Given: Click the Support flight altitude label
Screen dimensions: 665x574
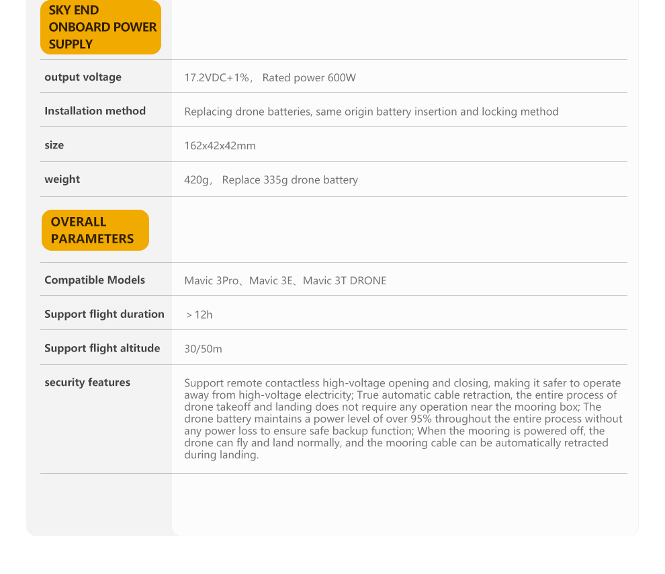Looking at the screenshot, I should click(x=102, y=348).
